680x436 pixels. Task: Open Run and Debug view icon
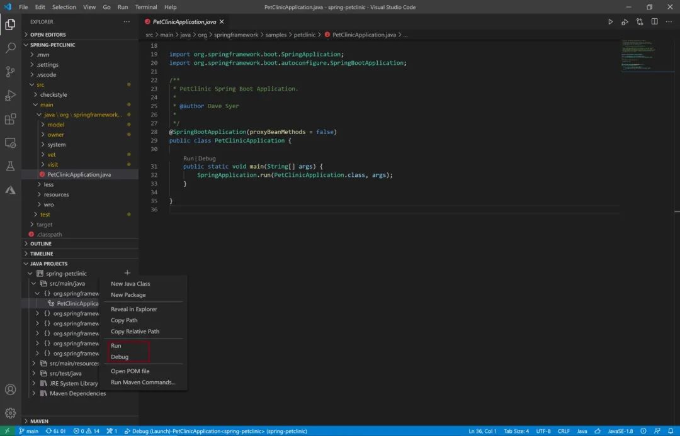coord(11,96)
